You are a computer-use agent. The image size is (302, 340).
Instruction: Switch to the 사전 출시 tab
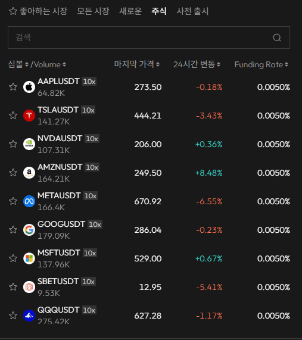point(192,11)
